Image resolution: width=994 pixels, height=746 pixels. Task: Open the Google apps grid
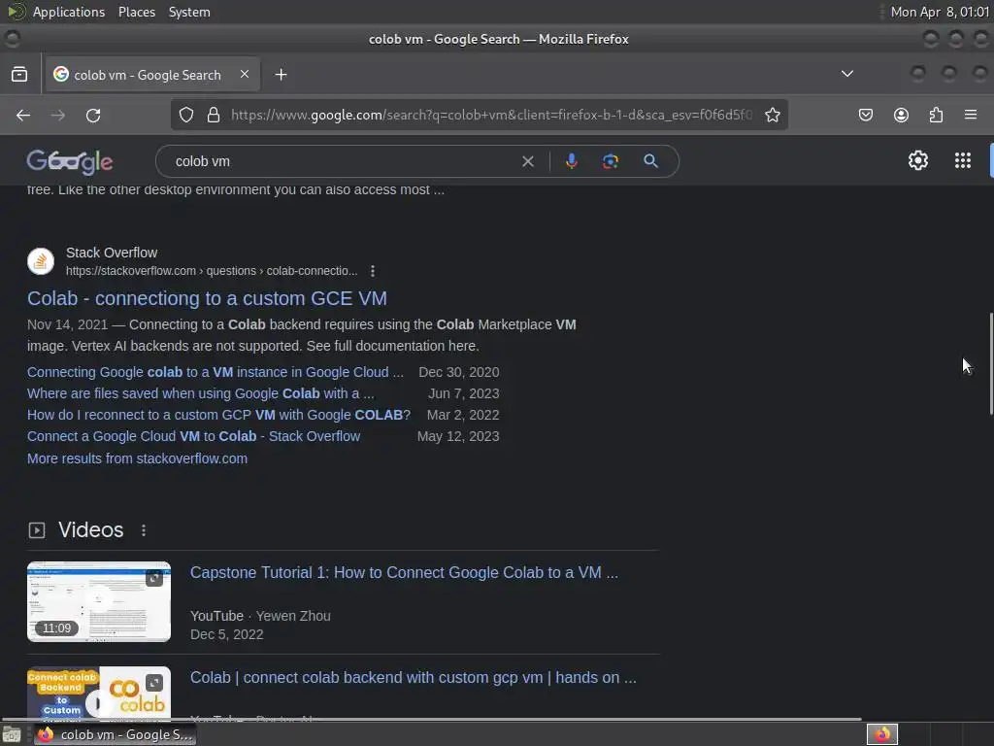point(962,160)
